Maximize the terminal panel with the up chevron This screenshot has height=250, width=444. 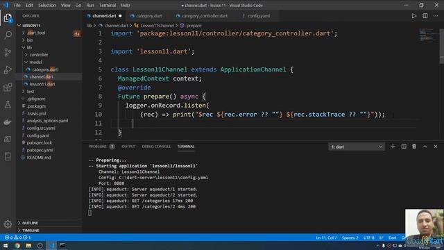point(425,147)
